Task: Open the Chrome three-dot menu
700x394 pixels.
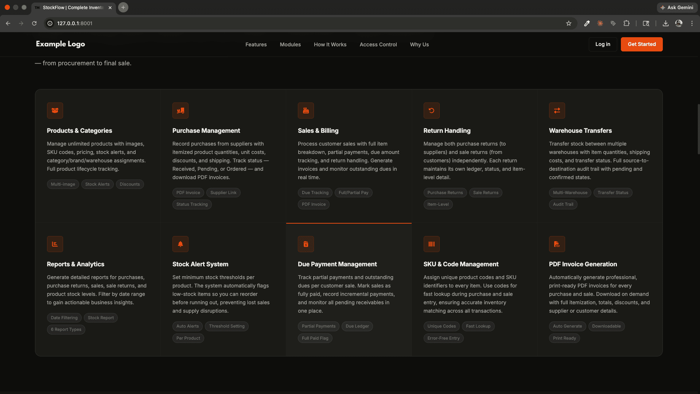Action: (692, 23)
